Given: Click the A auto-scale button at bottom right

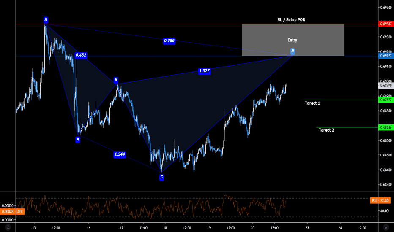Looking at the screenshot, I should 386,227.
